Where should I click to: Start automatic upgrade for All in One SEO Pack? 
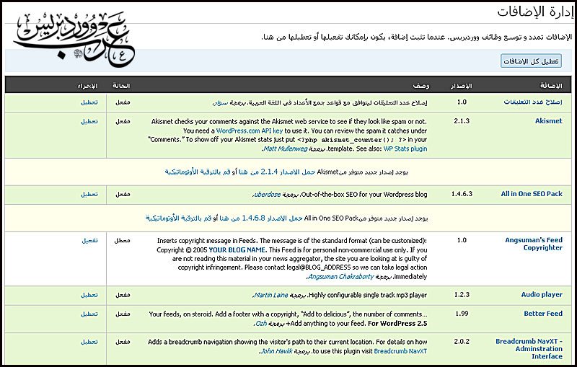coord(178,218)
